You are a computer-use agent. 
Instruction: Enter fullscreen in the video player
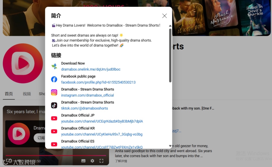101,161
